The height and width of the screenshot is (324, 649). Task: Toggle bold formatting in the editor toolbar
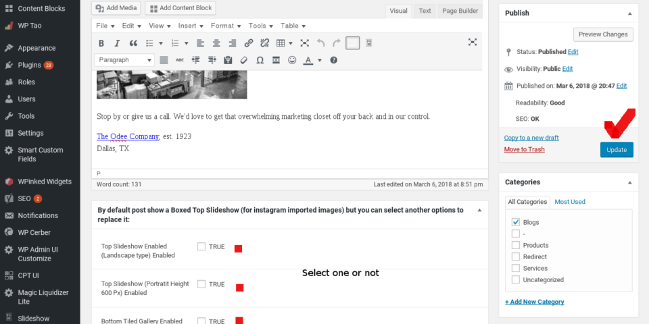point(101,43)
